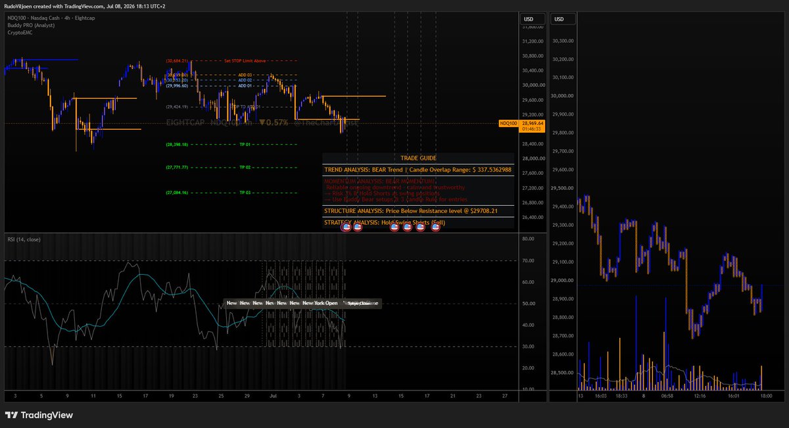The image size is (789, 428).
Task: Click 30.00 on the RSI scale
Action: [x=527, y=346]
